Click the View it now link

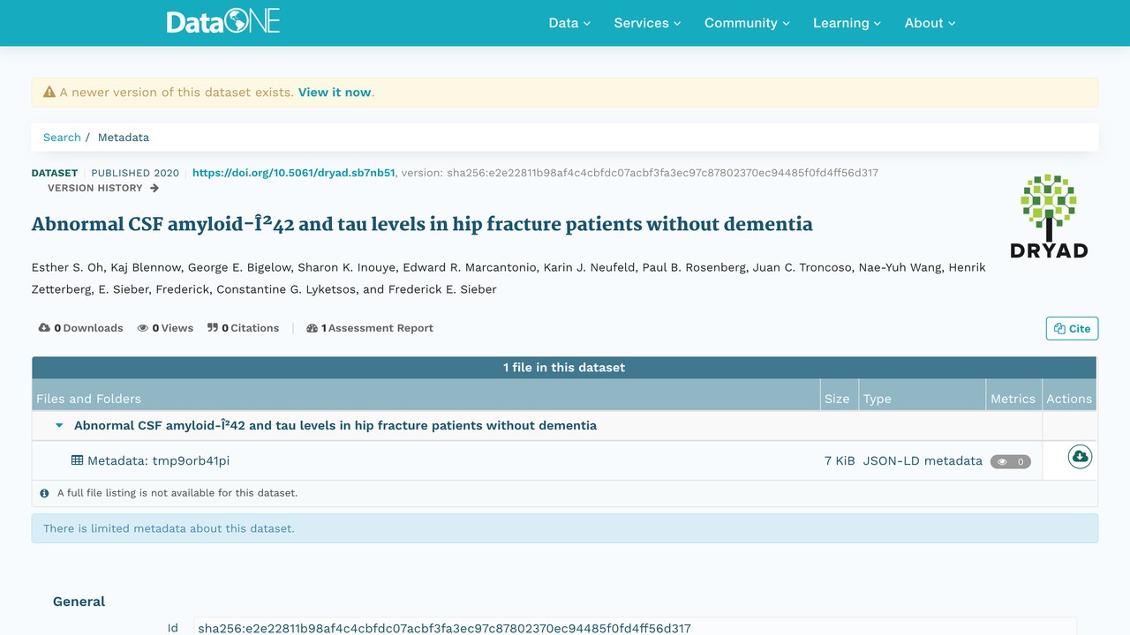click(335, 92)
